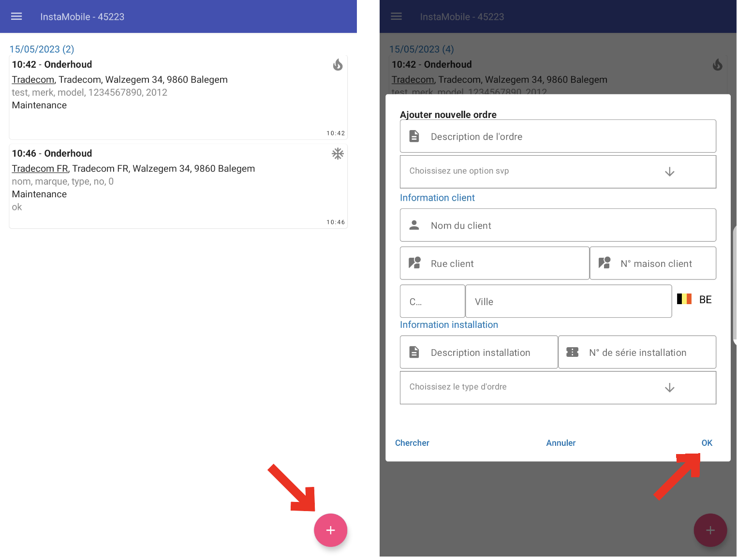737x558 pixels.
Task: Open the Tradecom client link in 10:42 card
Action: point(33,80)
